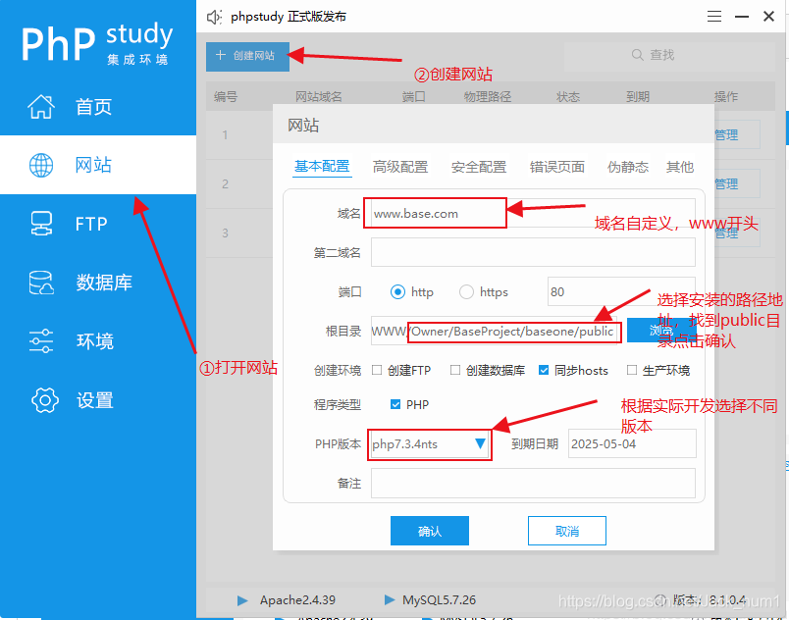Open the 设置 gear icon in sidebar
The image size is (789, 620).
click(45, 400)
